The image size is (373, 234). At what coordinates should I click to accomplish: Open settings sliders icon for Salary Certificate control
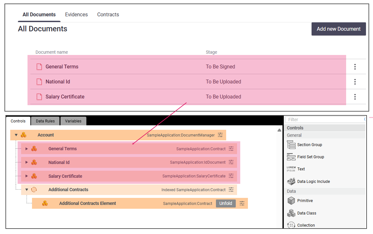coord(231,176)
